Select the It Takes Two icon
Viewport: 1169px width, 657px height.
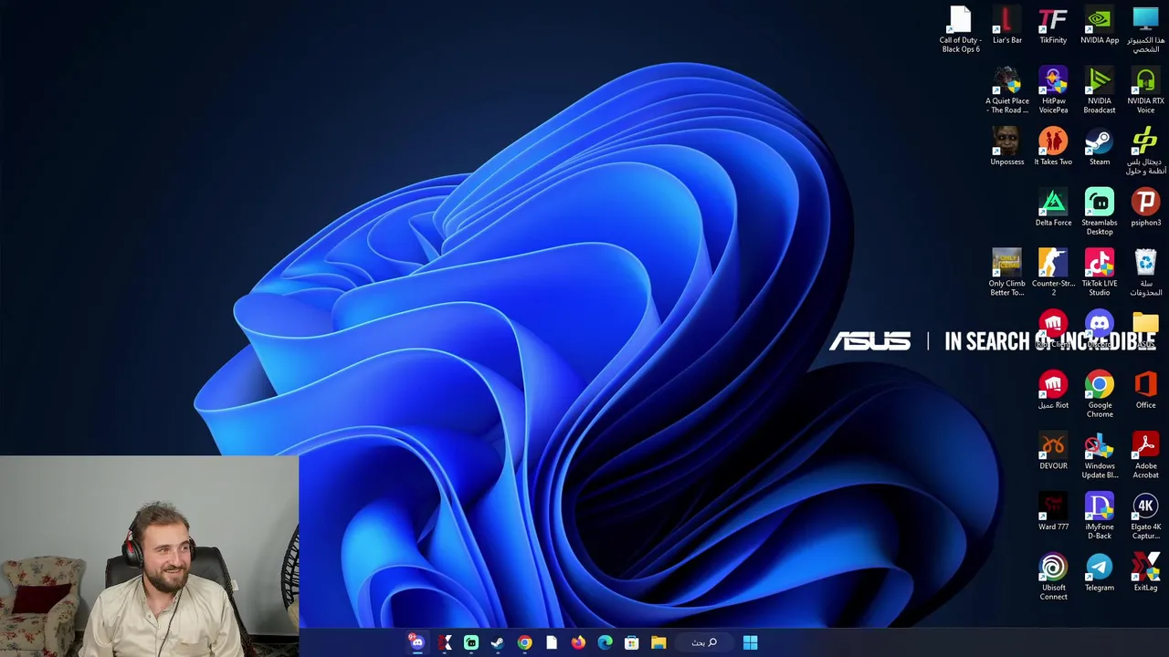[x=1053, y=147]
